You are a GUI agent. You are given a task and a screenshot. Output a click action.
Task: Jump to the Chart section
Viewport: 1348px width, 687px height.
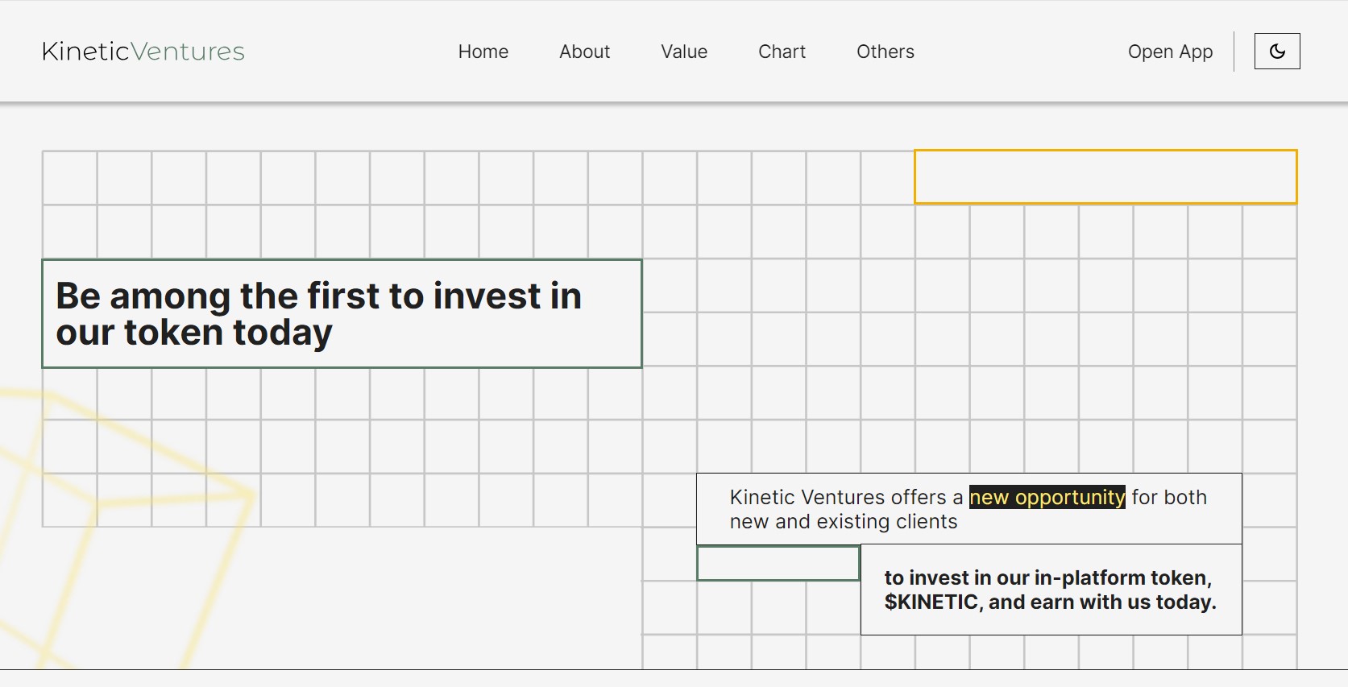click(782, 52)
